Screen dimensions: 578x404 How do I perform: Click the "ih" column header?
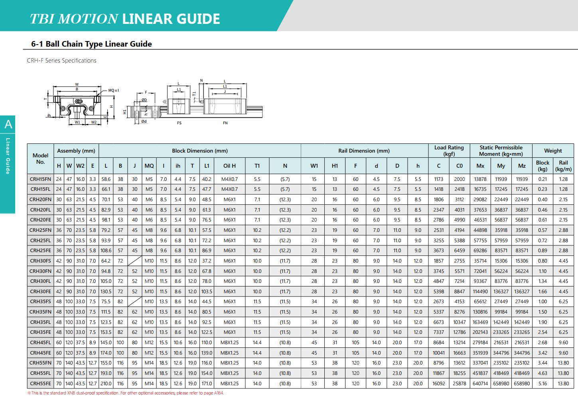pyautogui.click(x=178, y=166)
